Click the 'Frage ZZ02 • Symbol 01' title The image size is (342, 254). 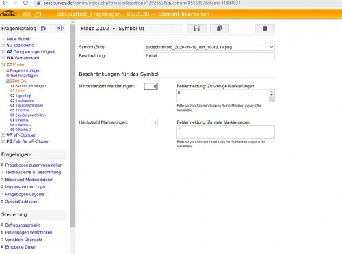(x=113, y=29)
